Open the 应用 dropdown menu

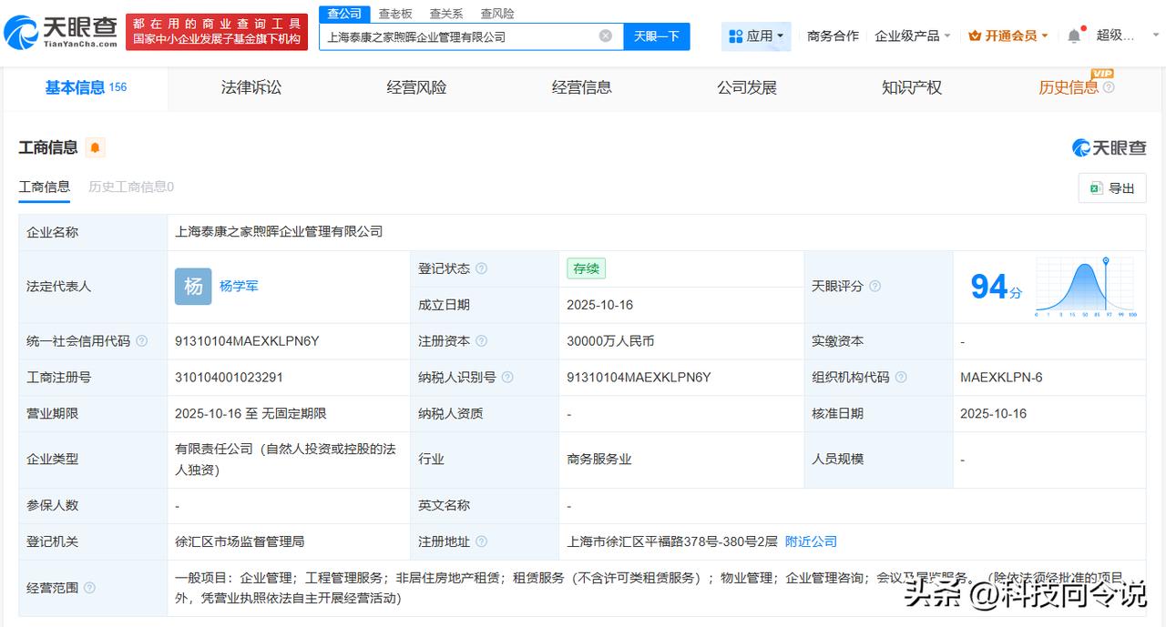[x=756, y=36]
